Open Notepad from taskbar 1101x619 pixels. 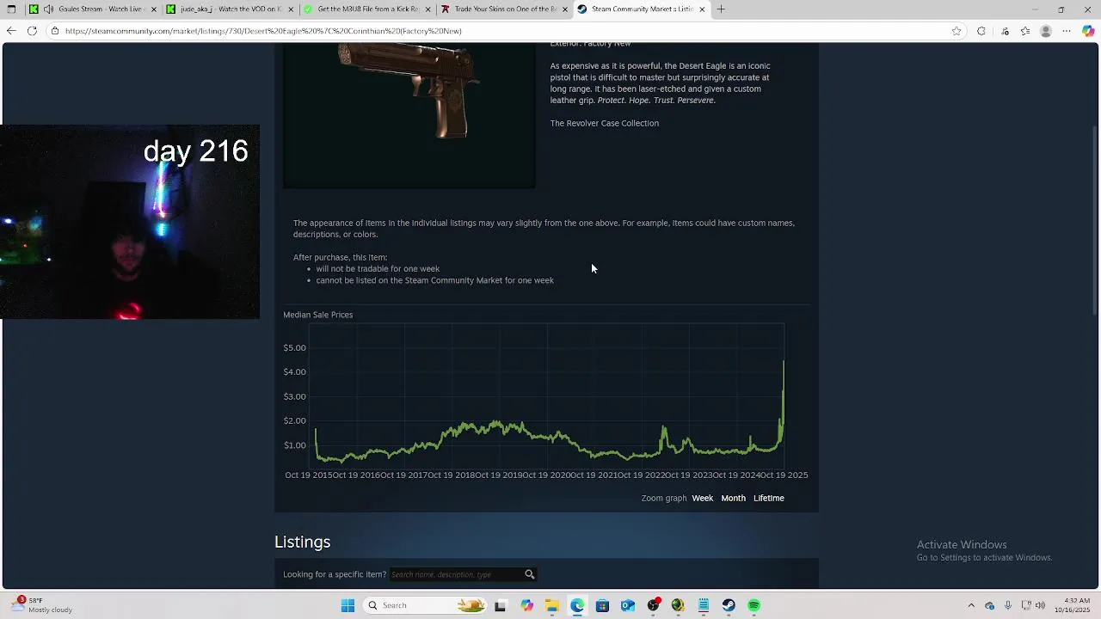tap(704, 605)
